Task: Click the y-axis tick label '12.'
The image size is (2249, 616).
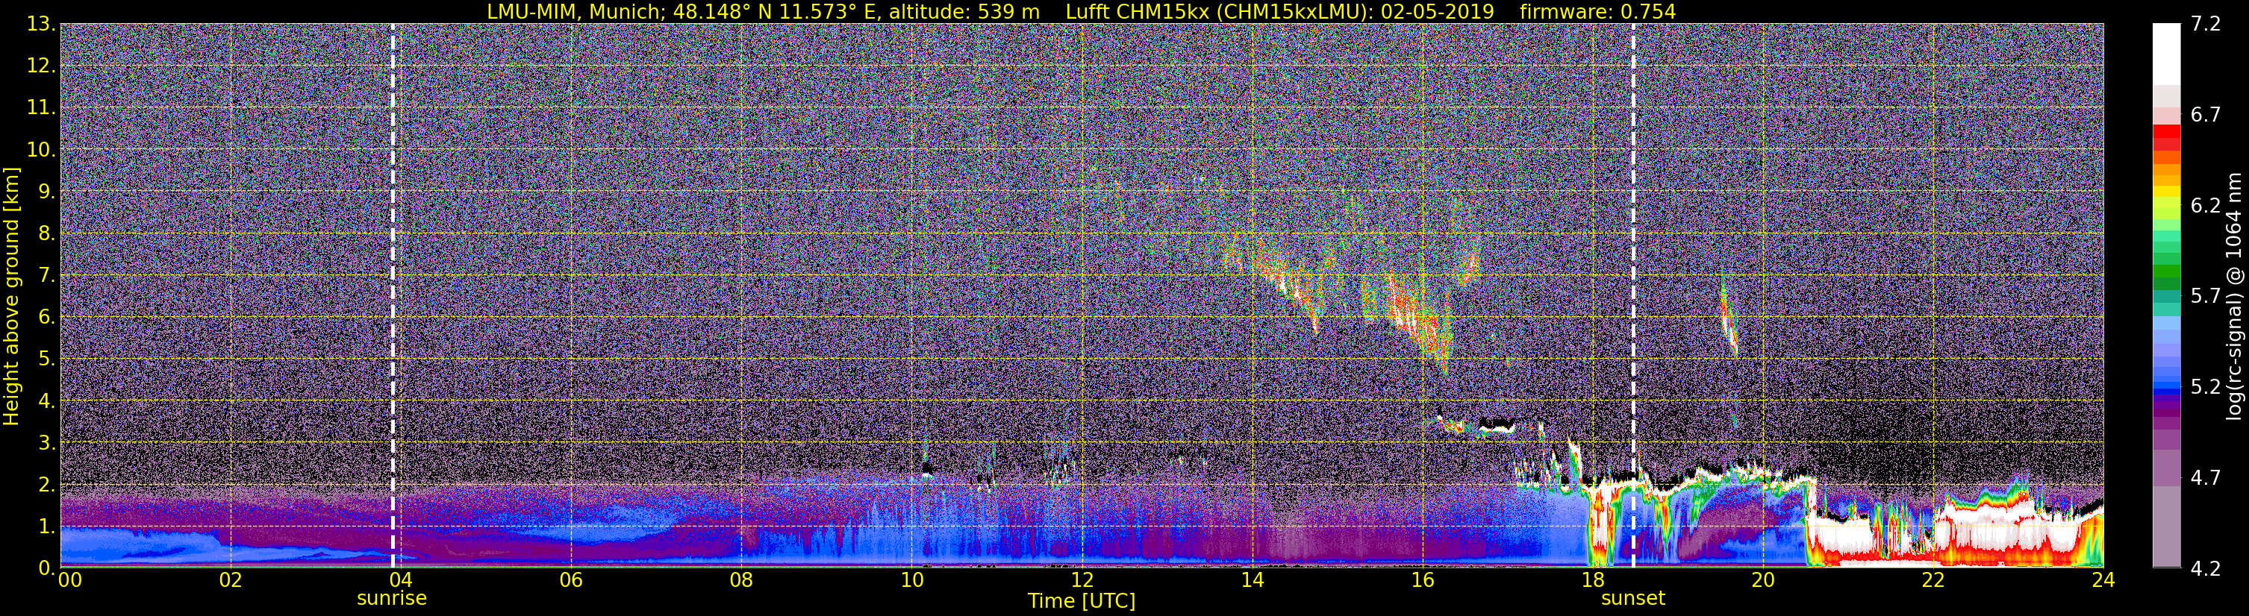Action: point(41,66)
